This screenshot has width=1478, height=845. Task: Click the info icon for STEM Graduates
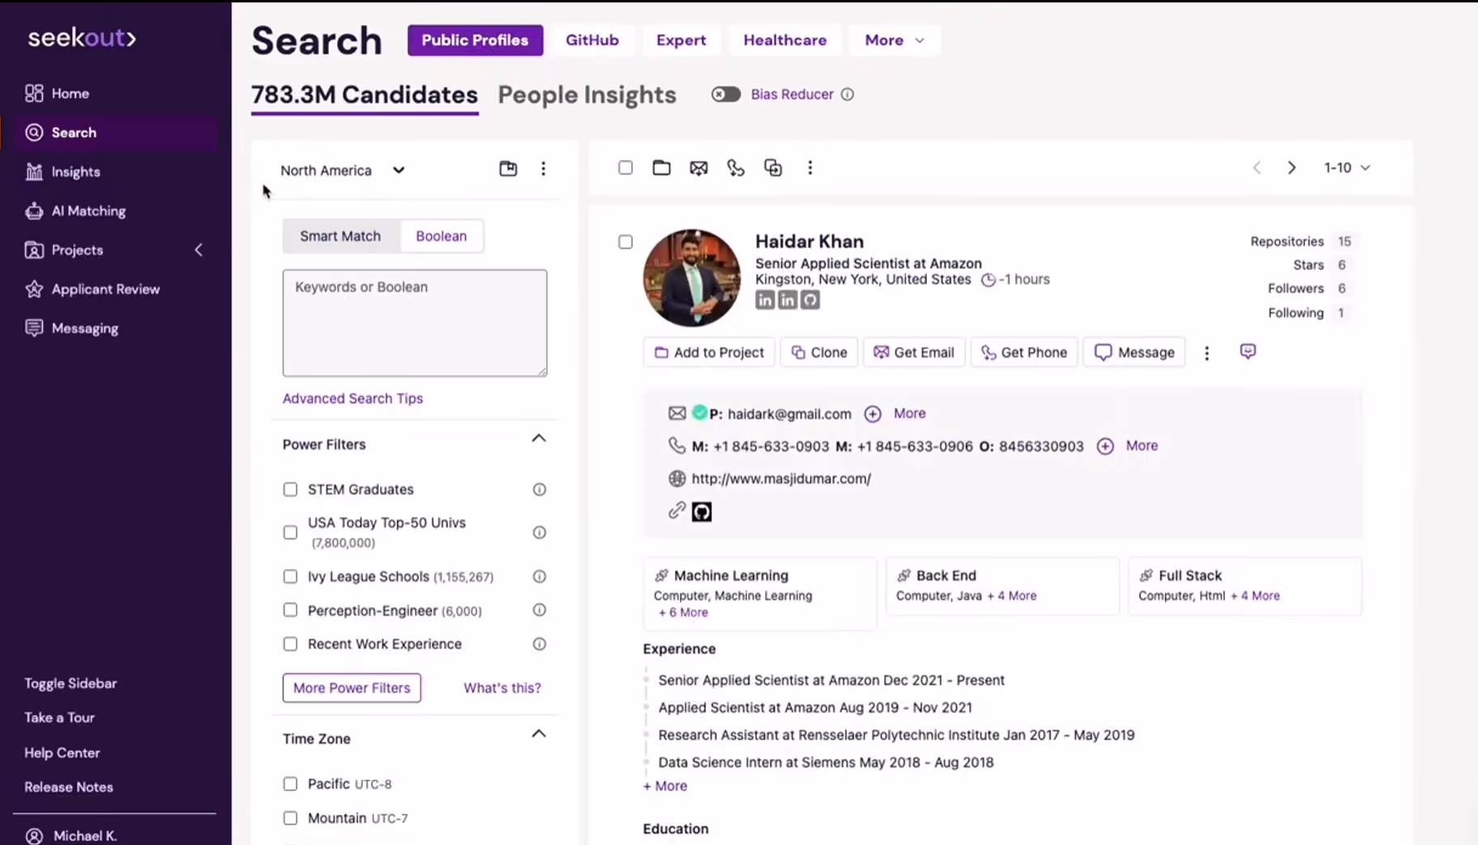point(540,489)
